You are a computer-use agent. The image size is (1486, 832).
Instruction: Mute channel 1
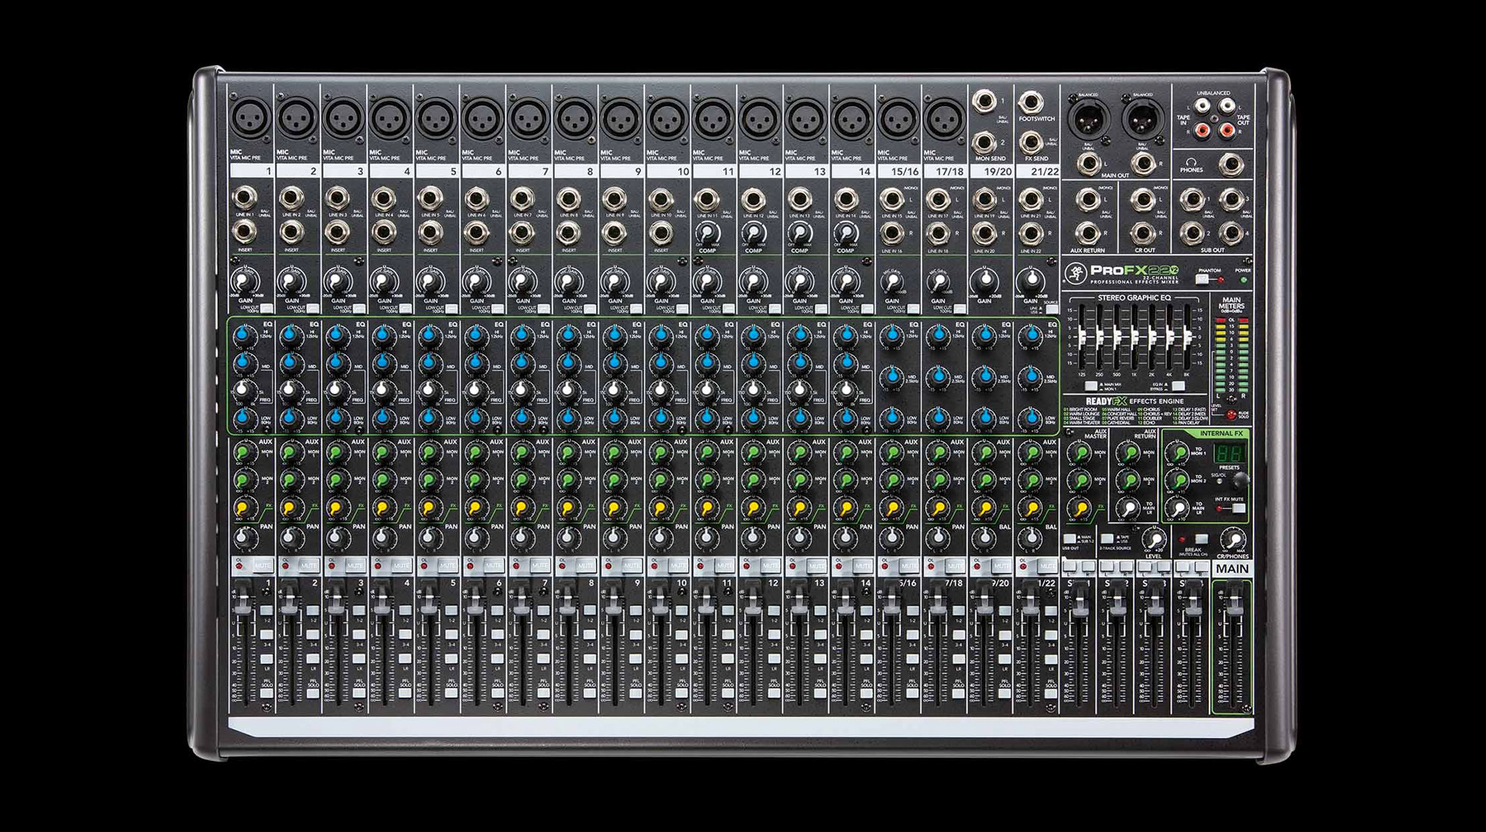click(262, 566)
